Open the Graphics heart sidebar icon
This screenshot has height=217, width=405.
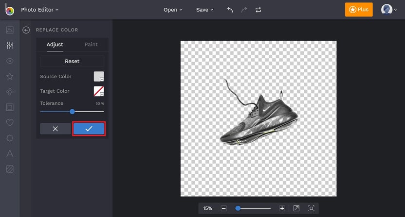coord(10,123)
